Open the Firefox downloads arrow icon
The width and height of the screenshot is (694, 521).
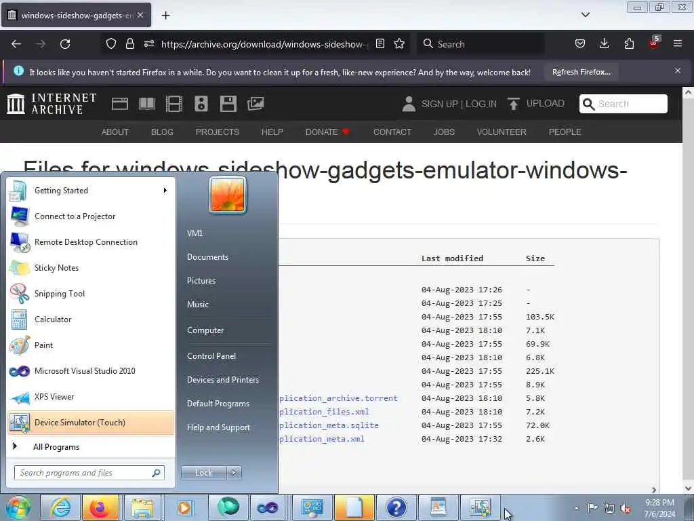coord(604,43)
